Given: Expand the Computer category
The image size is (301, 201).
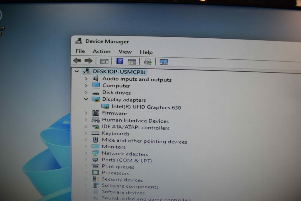Looking at the screenshot, I should (86, 86).
